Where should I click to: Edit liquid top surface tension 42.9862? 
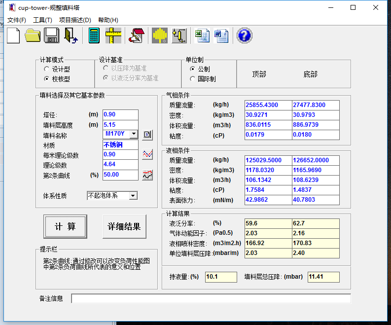click(268, 200)
